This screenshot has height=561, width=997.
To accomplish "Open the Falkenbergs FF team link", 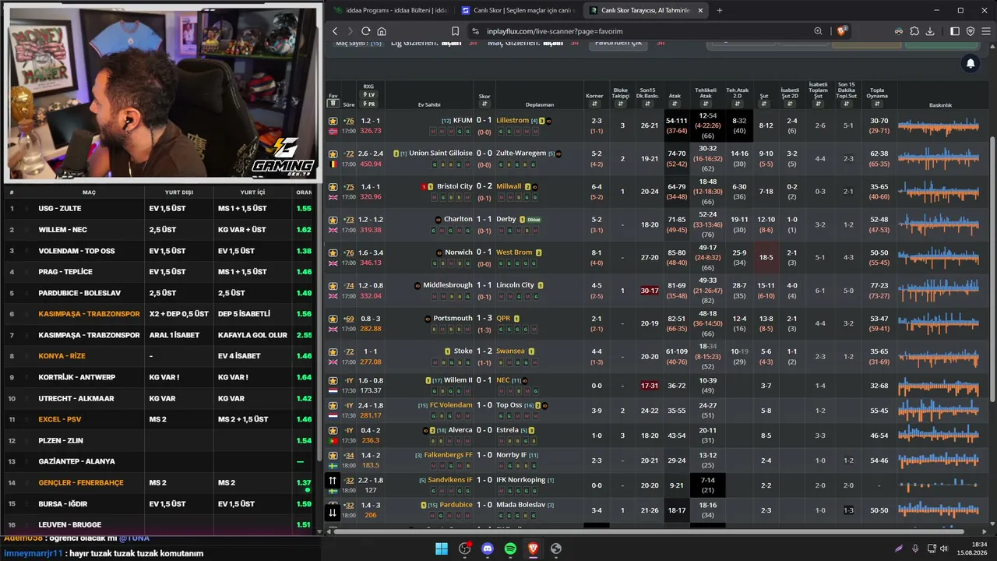I will [x=449, y=455].
